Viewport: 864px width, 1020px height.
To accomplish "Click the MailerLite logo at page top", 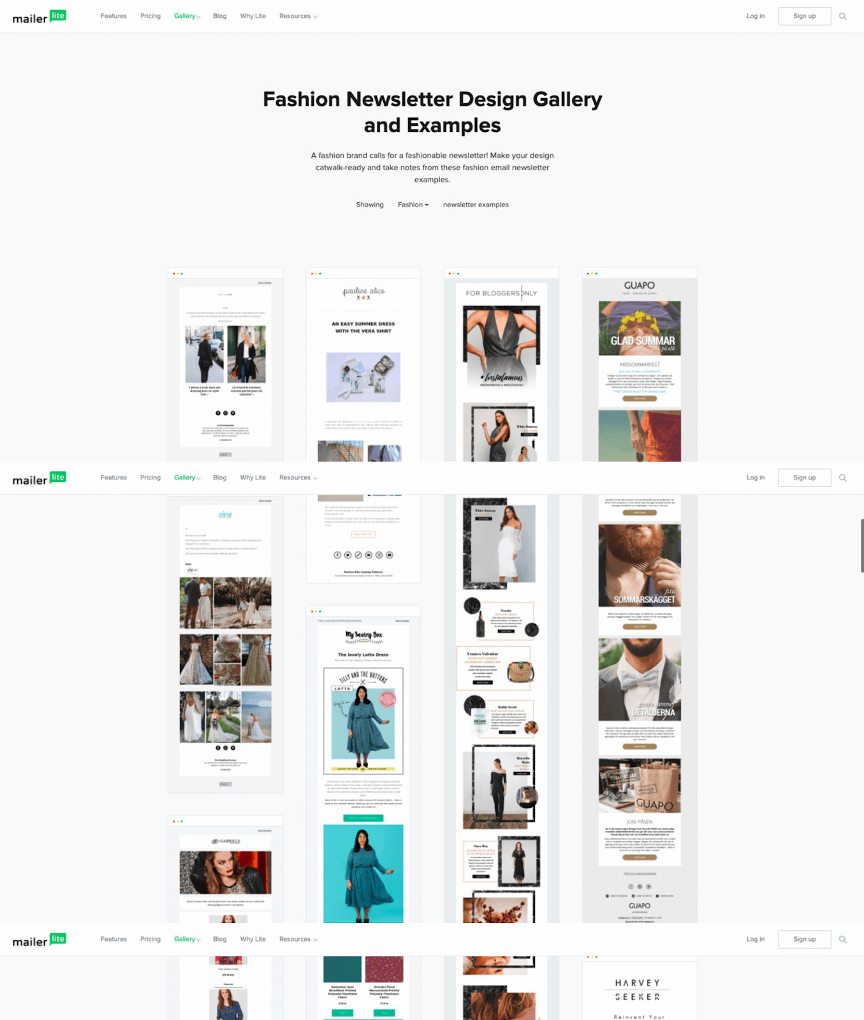I will pos(40,17).
